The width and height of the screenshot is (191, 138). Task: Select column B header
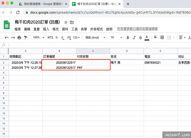(x=59, y=51)
